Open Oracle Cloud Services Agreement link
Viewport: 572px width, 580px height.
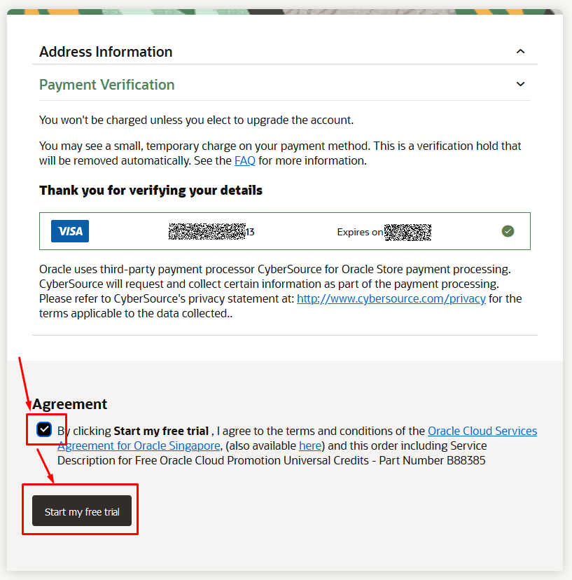pos(482,431)
